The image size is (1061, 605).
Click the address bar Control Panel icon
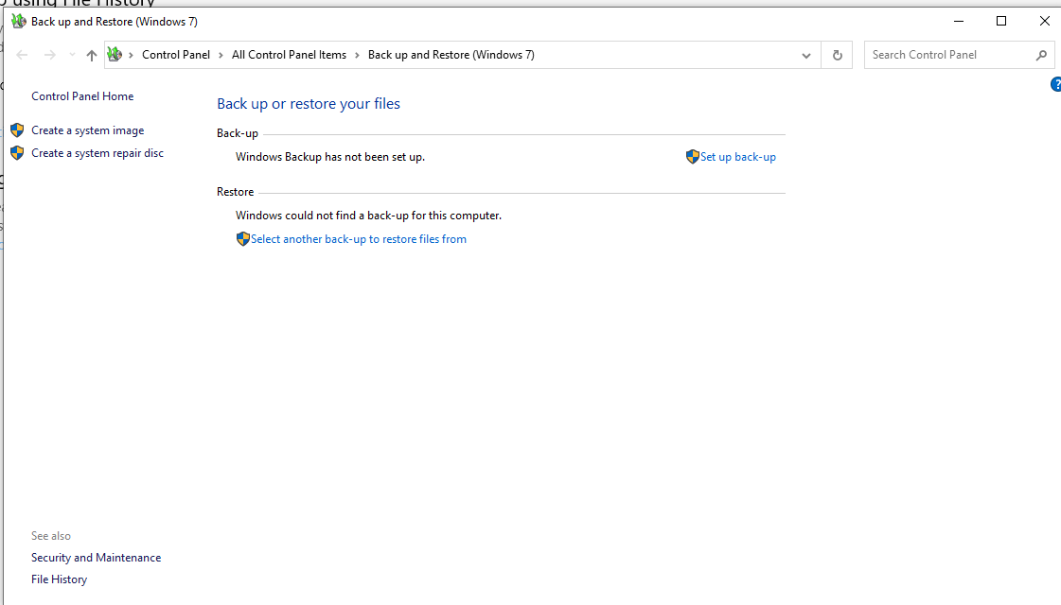point(115,54)
